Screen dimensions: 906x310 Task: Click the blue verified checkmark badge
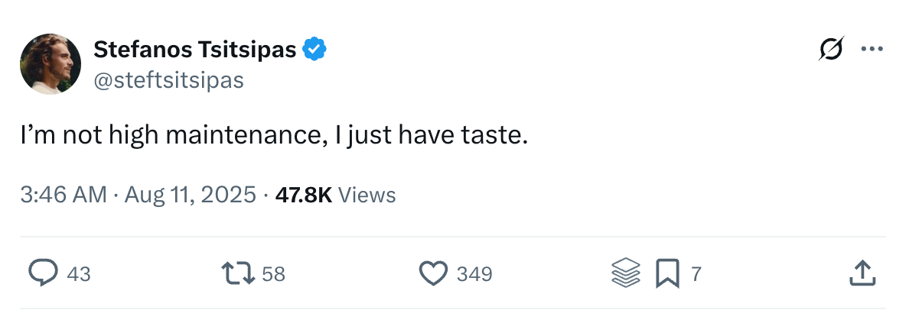pyautogui.click(x=314, y=50)
